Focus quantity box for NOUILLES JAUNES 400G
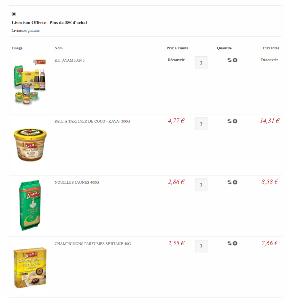286x298 pixels. point(201,185)
